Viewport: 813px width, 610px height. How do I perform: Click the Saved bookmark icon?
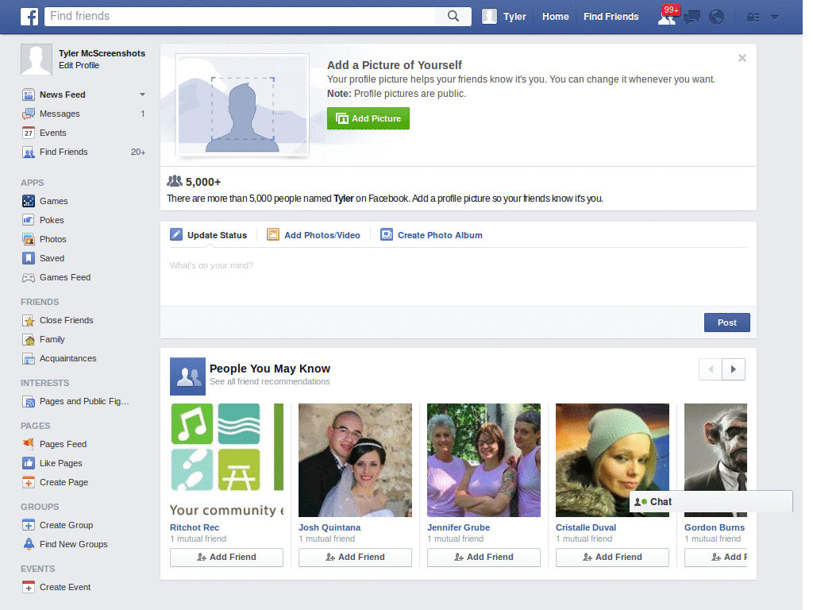click(29, 258)
